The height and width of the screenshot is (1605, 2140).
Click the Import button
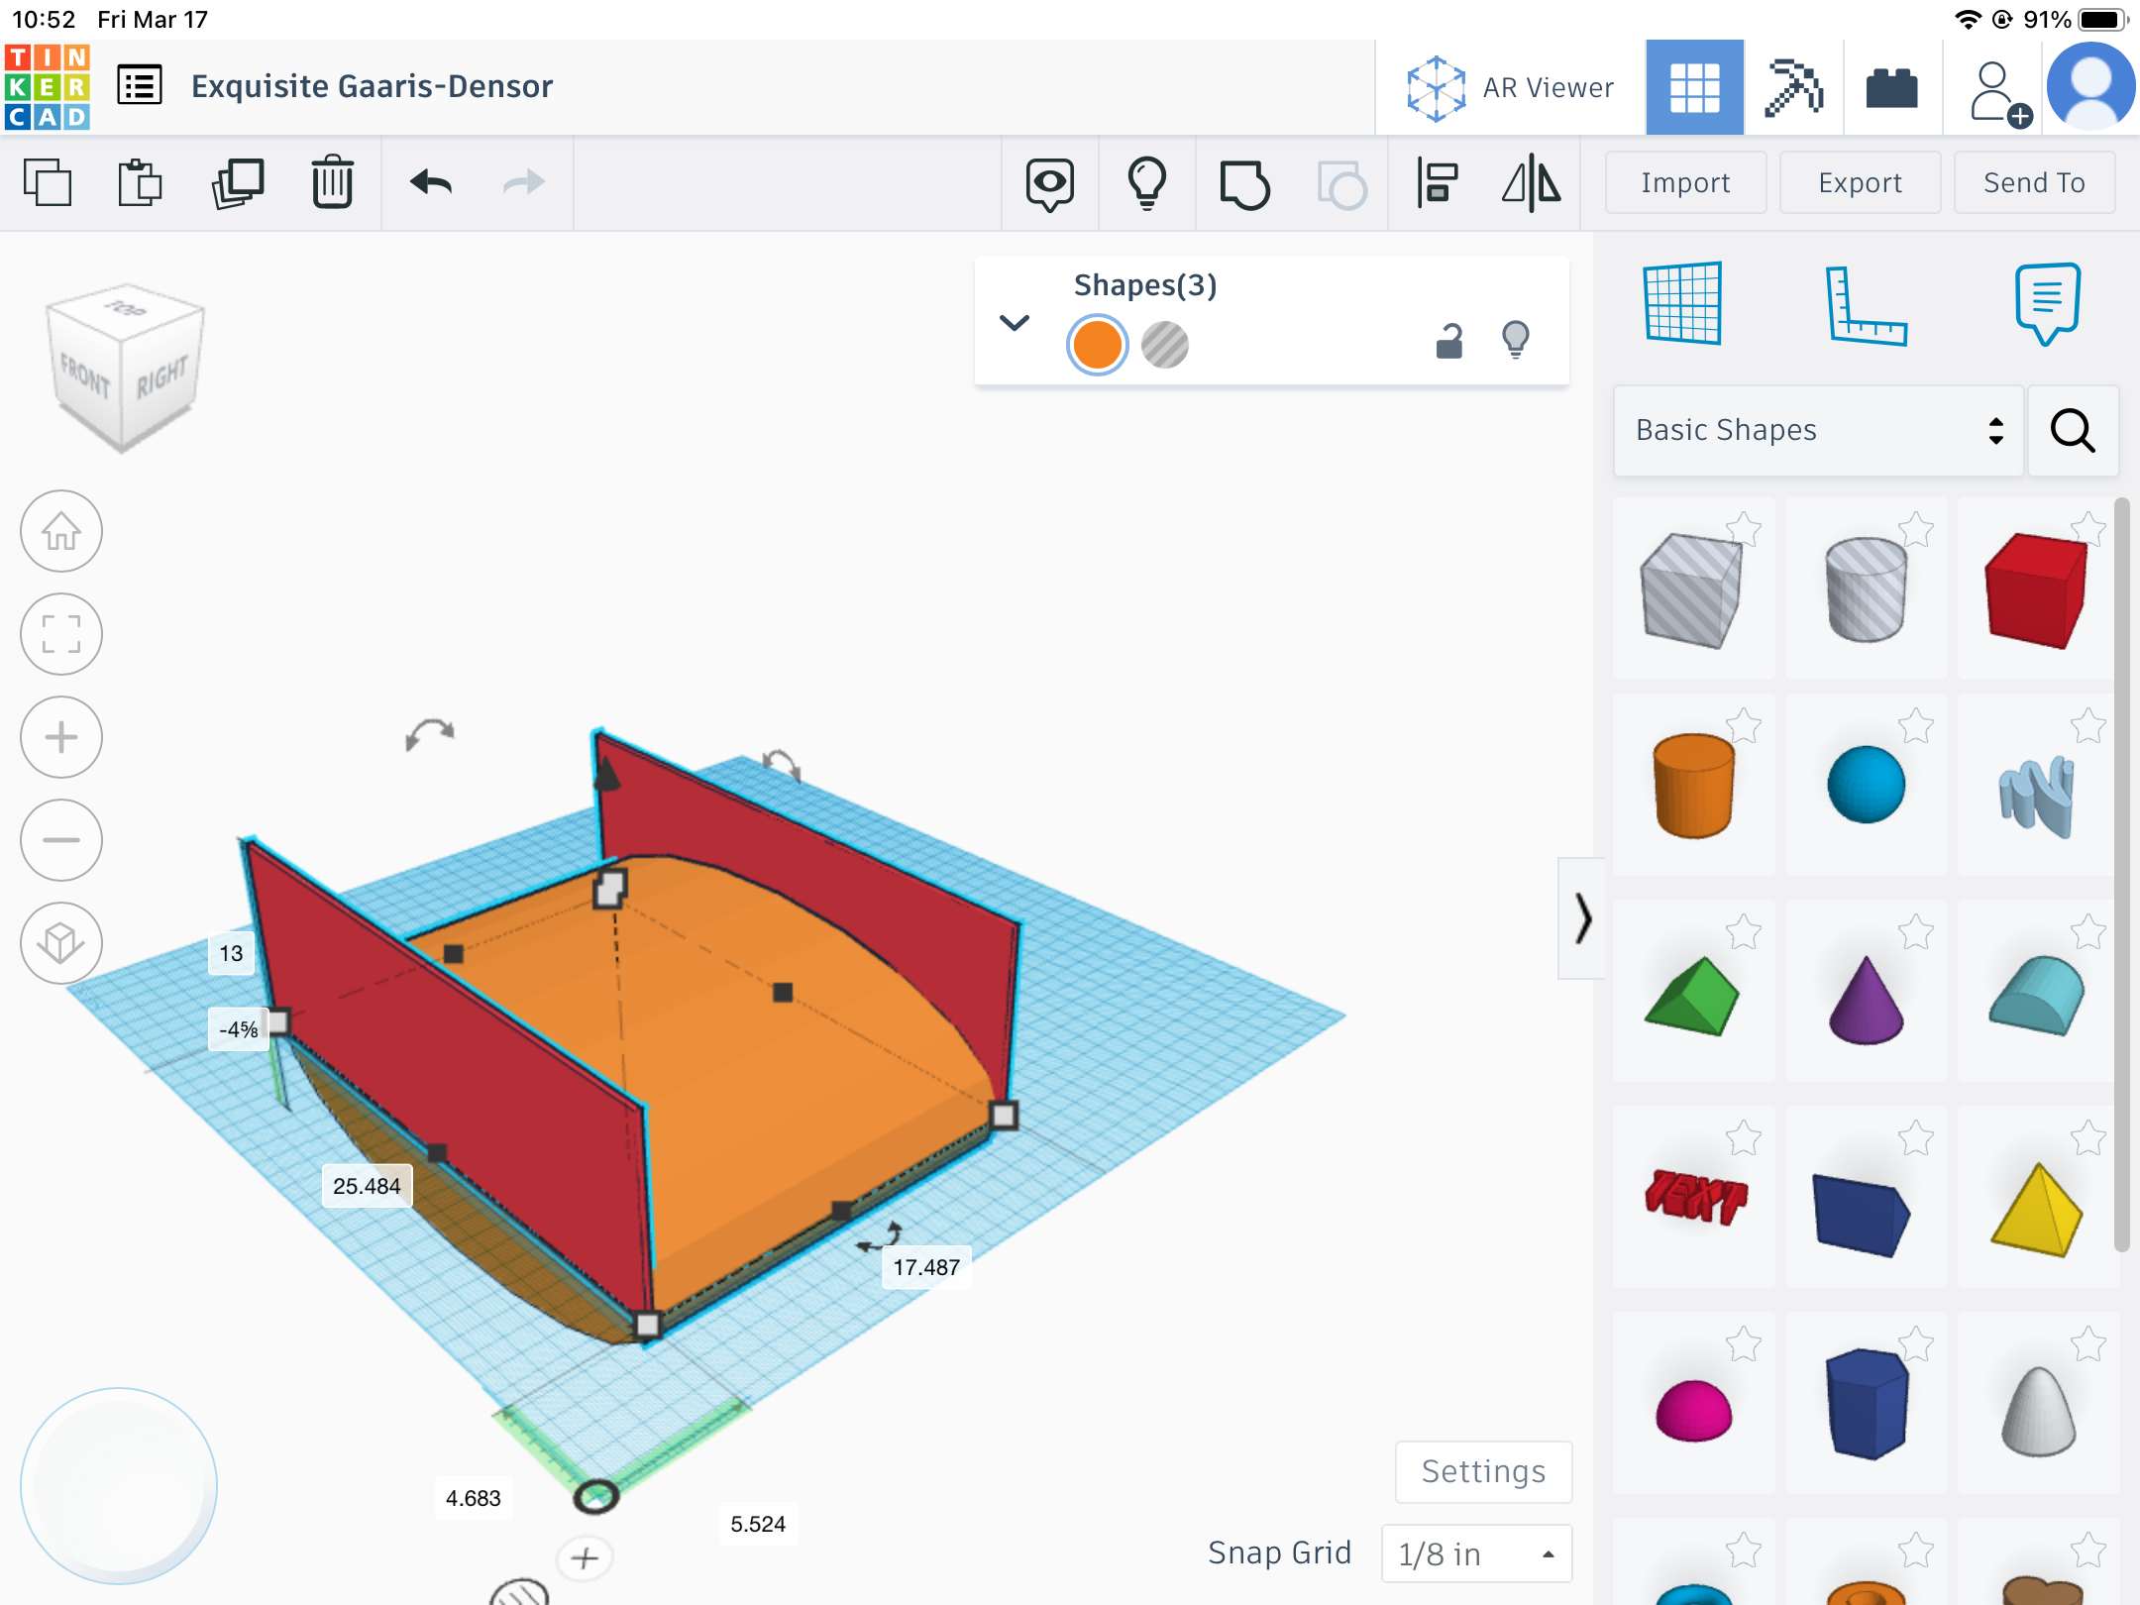1685,183
